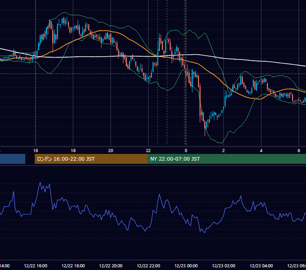Click the 22 hour label on price chart axis
The height and width of the screenshot is (270, 306).
coord(148,151)
